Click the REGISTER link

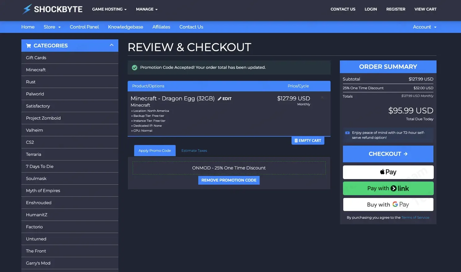click(396, 9)
